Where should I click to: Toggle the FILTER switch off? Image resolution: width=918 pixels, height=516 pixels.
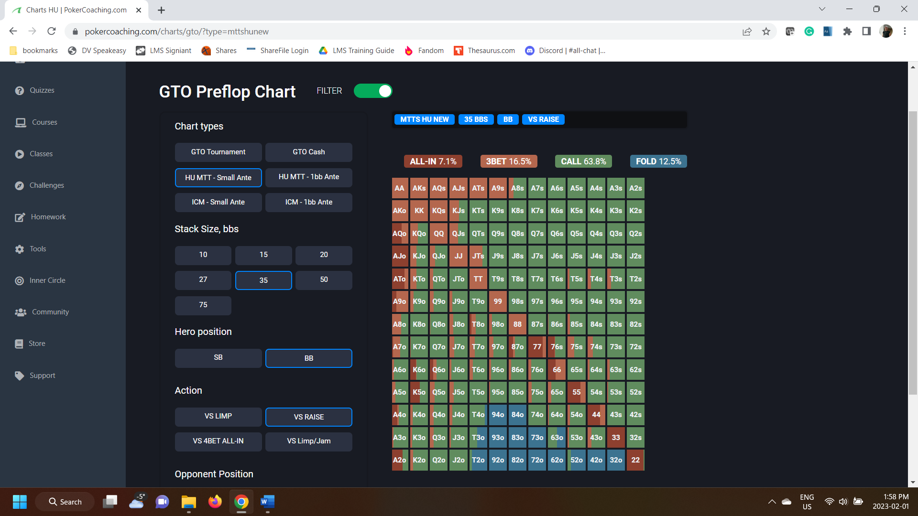coord(373,91)
